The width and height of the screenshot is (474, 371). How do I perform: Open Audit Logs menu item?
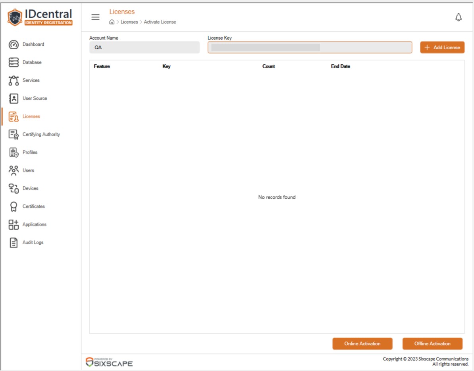[33, 242]
